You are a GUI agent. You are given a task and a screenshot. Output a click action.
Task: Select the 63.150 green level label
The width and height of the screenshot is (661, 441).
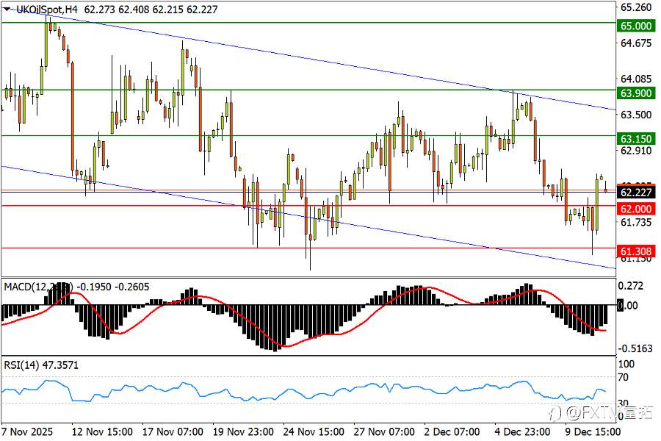click(636, 139)
